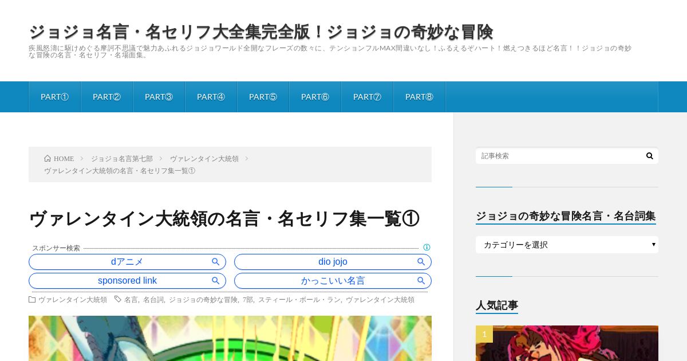Open the article header image
The width and height of the screenshot is (687, 361).
click(x=230, y=338)
